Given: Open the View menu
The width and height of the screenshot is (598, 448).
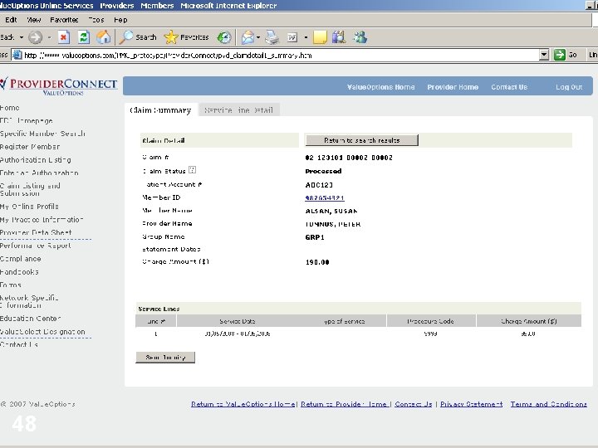Looking at the screenshot, I should point(33,20).
